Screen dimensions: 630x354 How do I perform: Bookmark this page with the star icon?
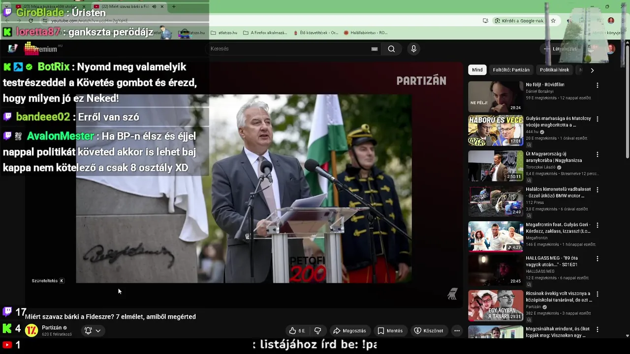(553, 21)
